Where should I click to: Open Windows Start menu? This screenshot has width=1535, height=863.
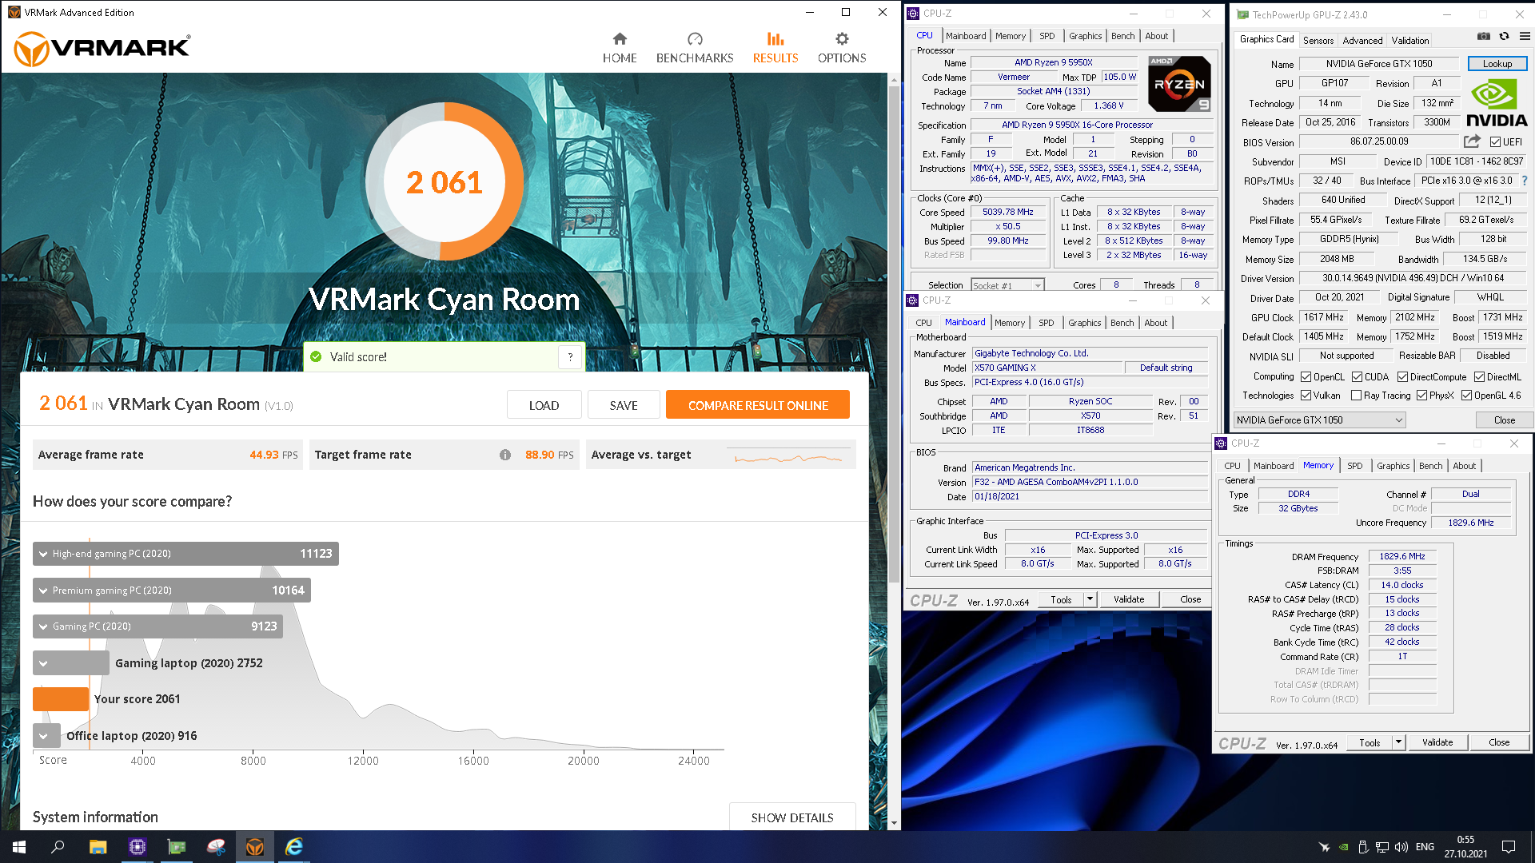pos(19,847)
